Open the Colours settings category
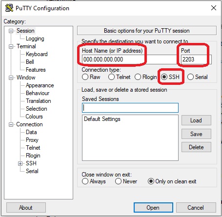The height and width of the screenshot is (217, 222). click(34, 117)
